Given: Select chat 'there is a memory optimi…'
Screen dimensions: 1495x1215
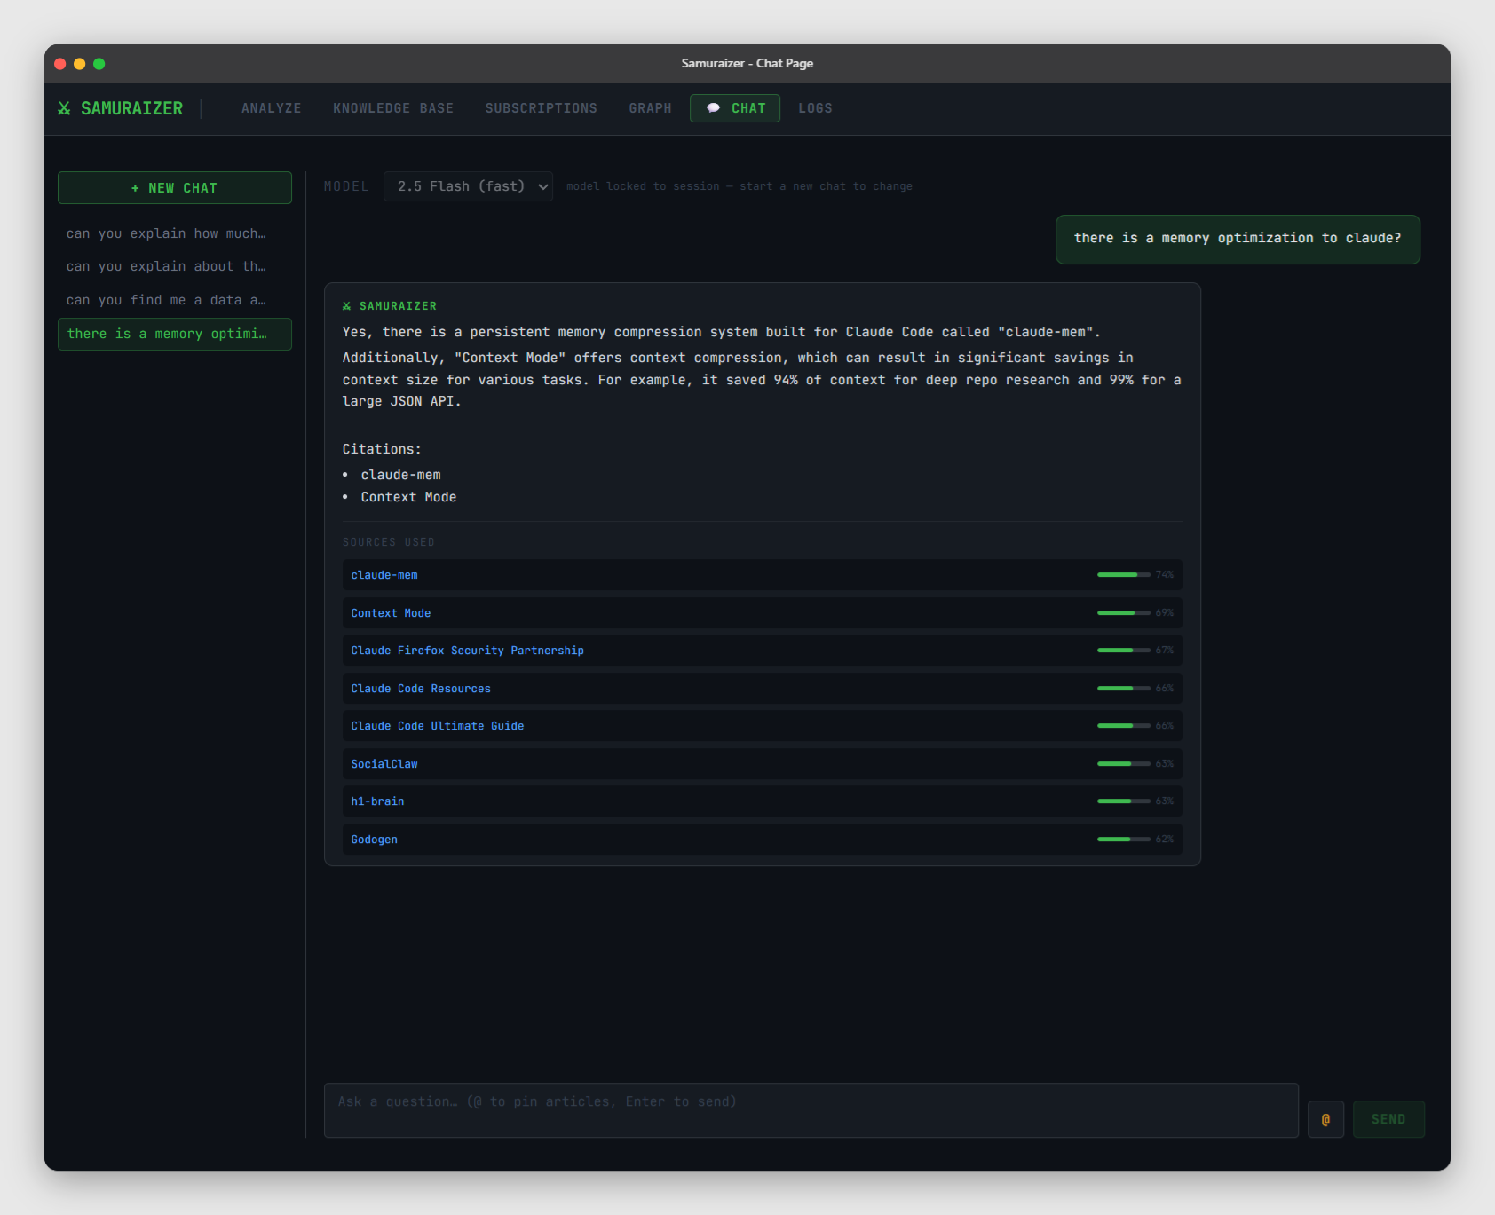Looking at the screenshot, I should (x=175, y=334).
